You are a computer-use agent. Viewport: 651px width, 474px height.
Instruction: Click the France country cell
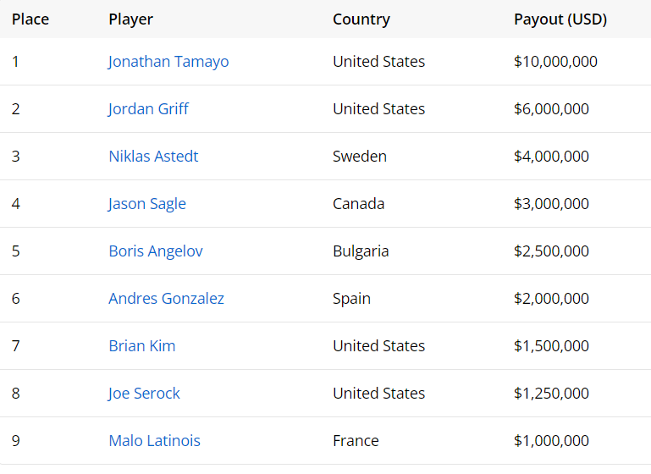356,441
